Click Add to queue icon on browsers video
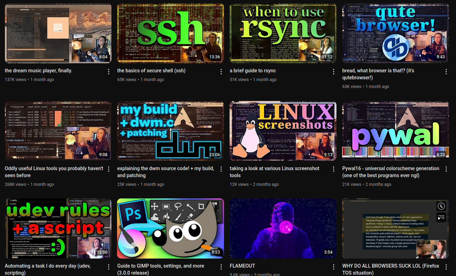The width and height of the screenshot is (456, 276). click(441, 217)
